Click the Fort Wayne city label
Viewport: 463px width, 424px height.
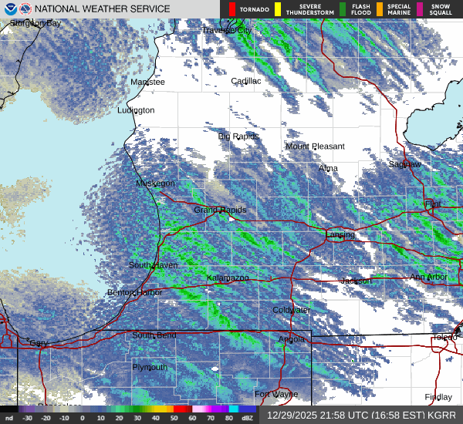pos(275,394)
